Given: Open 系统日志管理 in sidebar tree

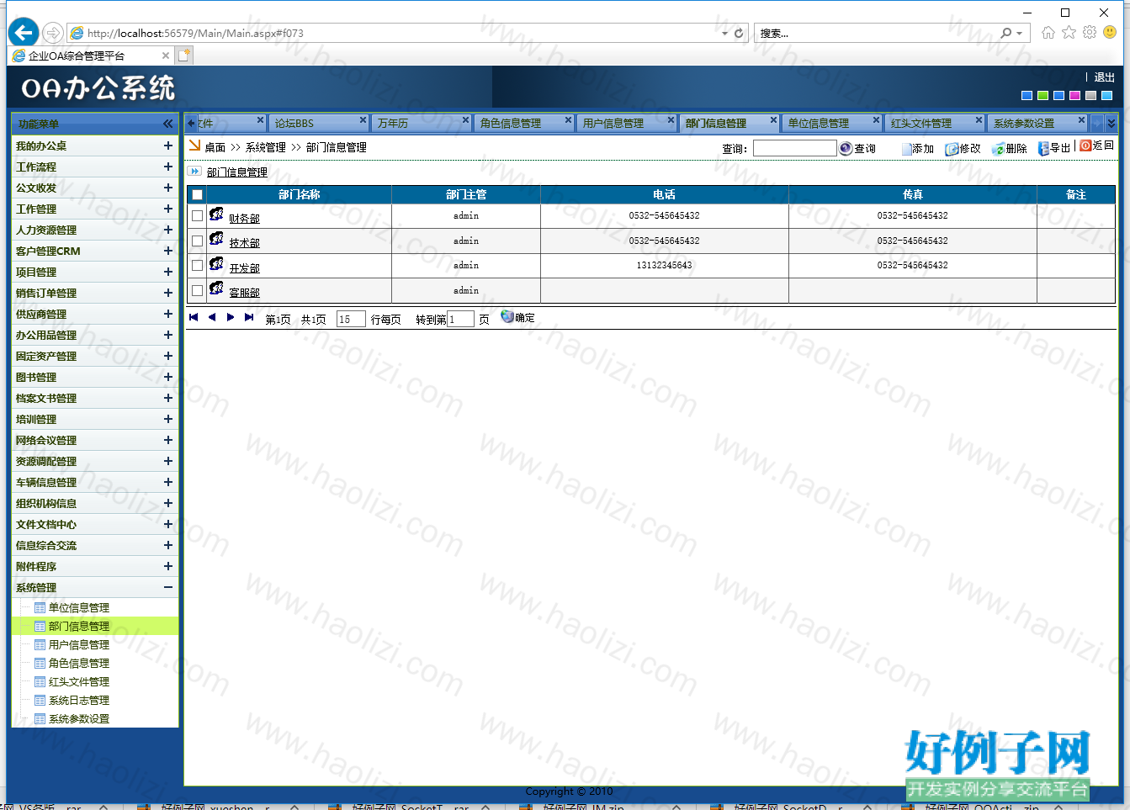Looking at the screenshot, I should 79,700.
